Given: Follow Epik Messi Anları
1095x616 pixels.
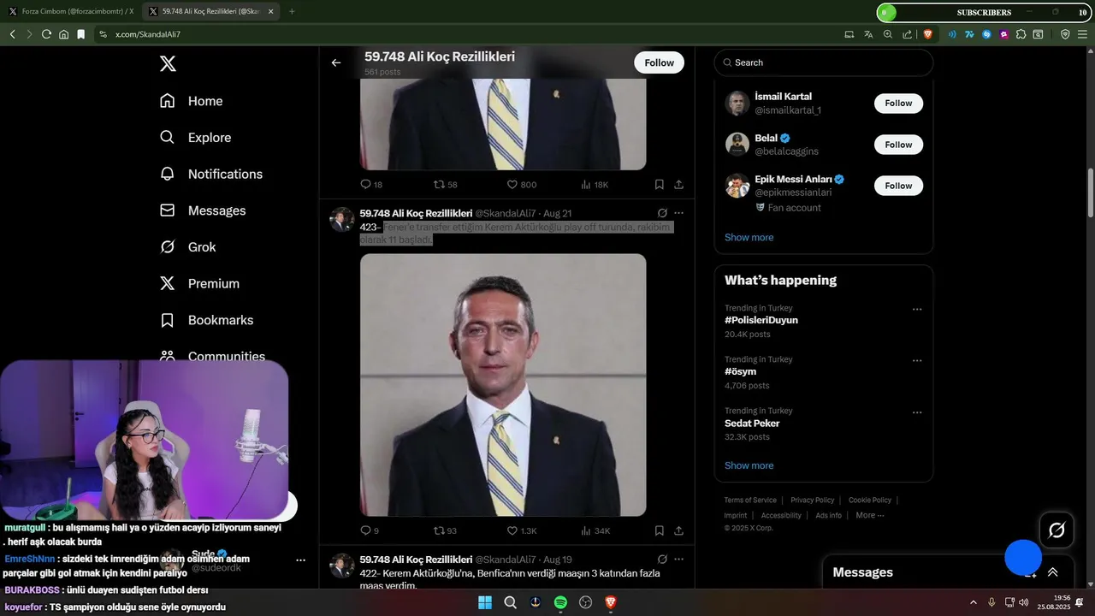Looking at the screenshot, I should [x=898, y=186].
